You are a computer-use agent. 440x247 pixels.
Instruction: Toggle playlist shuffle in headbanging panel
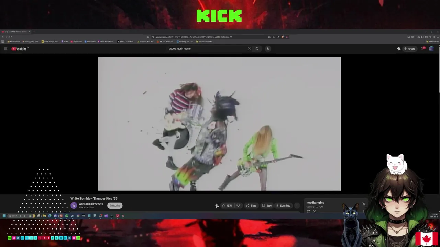pos(315,211)
